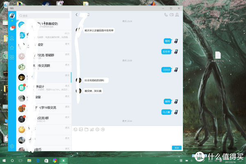
Task: View the contact's profile from the chat header
Action: pos(177,15)
